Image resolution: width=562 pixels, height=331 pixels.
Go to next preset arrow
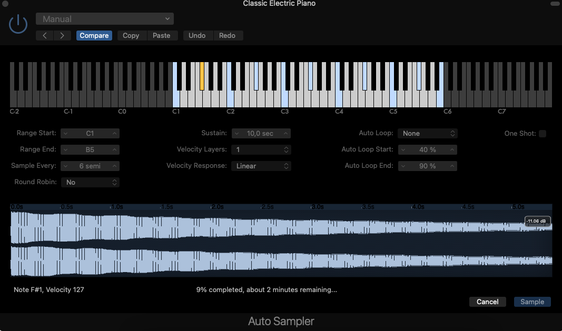[x=62, y=35]
